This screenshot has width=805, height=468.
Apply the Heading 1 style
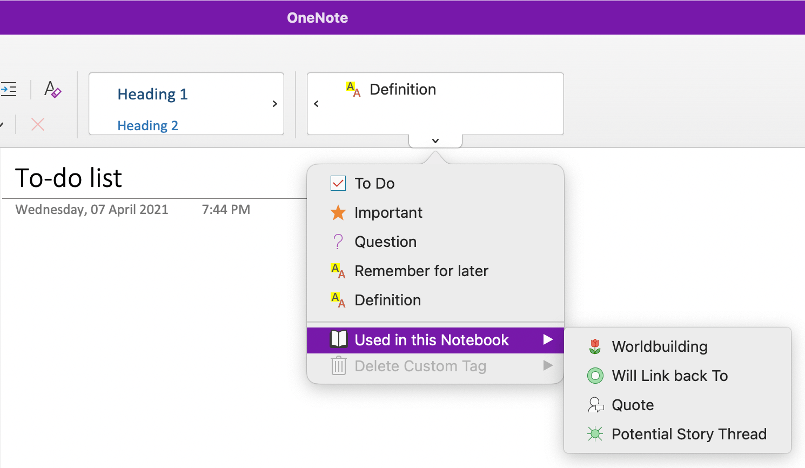pos(152,94)
